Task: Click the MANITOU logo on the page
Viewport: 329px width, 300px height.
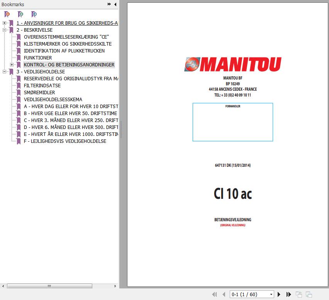Action: click(233, 64)
